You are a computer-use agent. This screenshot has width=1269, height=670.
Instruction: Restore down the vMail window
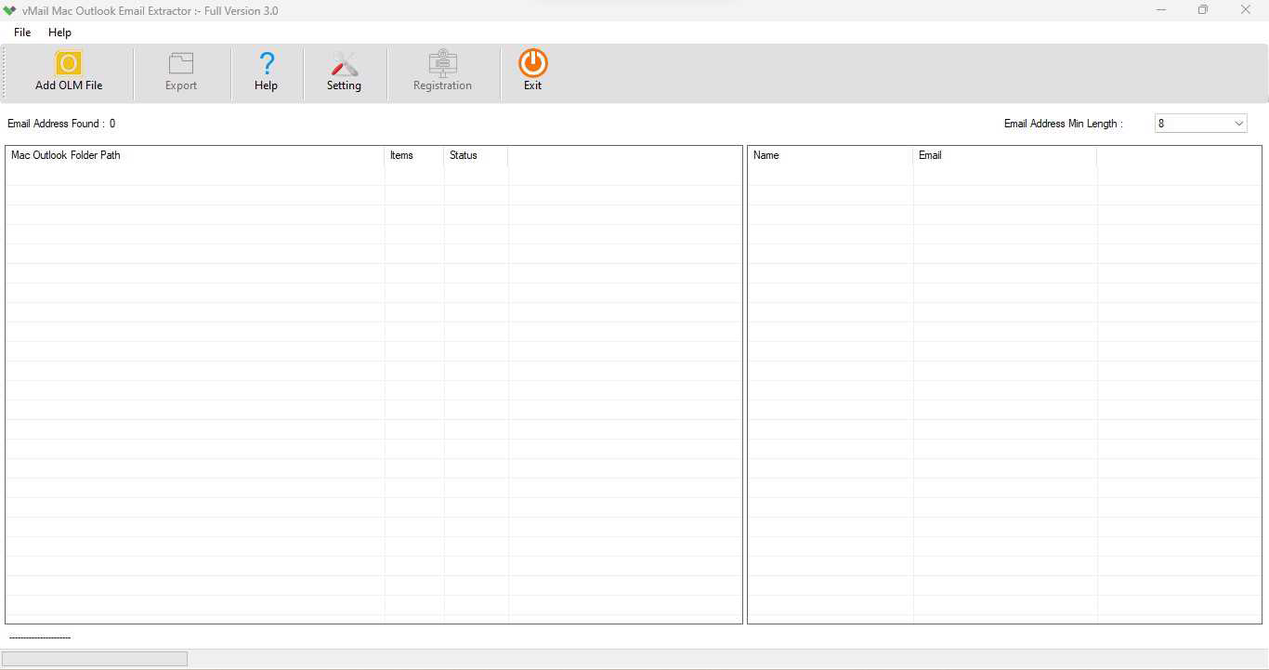[x=1203, y=10]
